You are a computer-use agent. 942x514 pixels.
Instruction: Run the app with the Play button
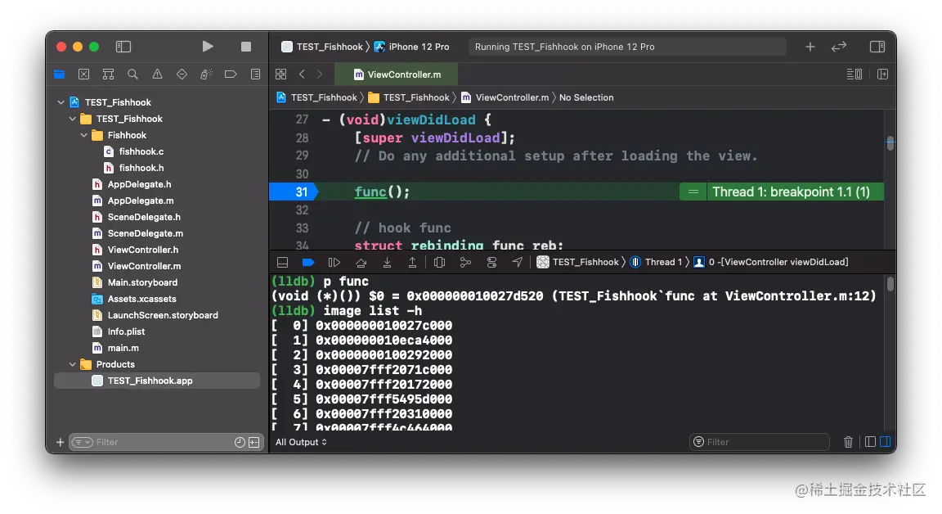pos(207,47)
